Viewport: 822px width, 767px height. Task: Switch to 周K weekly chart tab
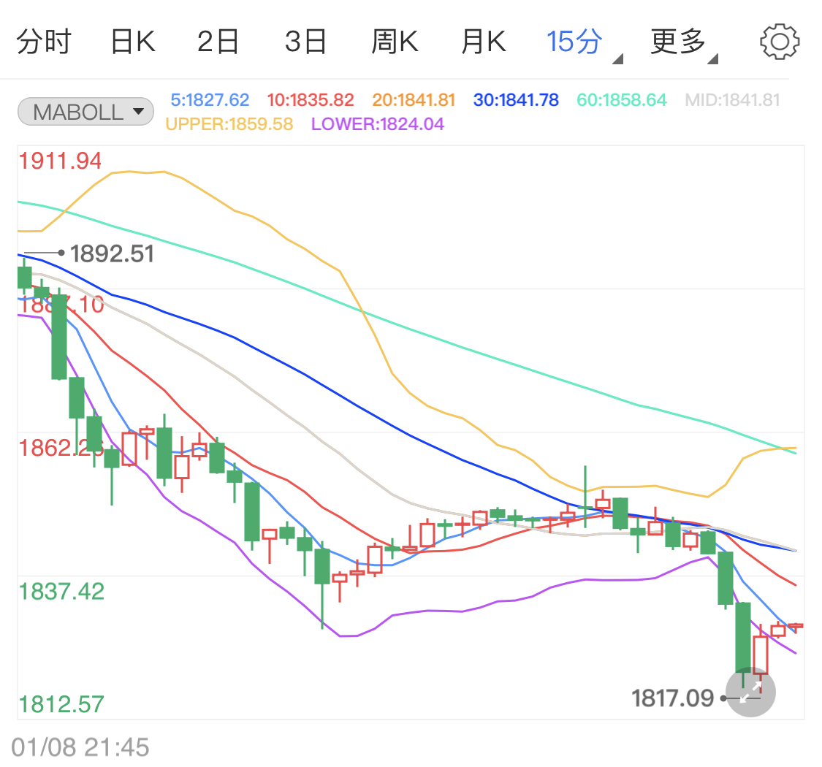coord(395,42)
